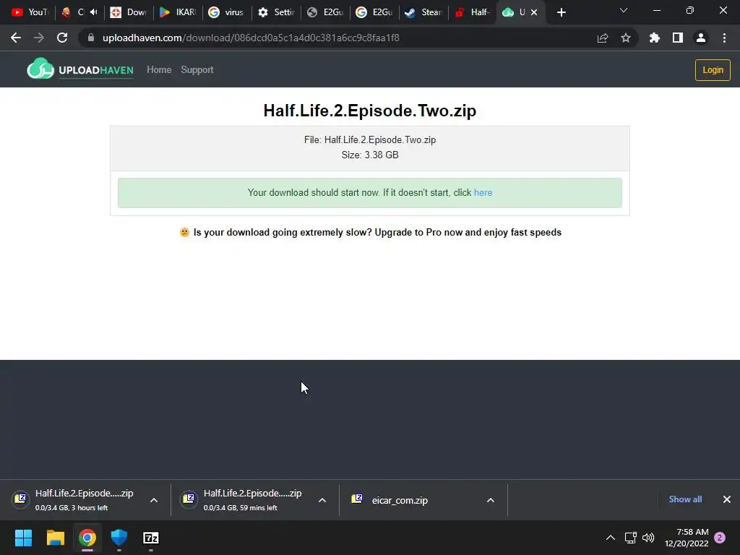
Task: Click the 'Size: 3.38 GB' text
Action: pyautogui.click(x=370, y=155)
